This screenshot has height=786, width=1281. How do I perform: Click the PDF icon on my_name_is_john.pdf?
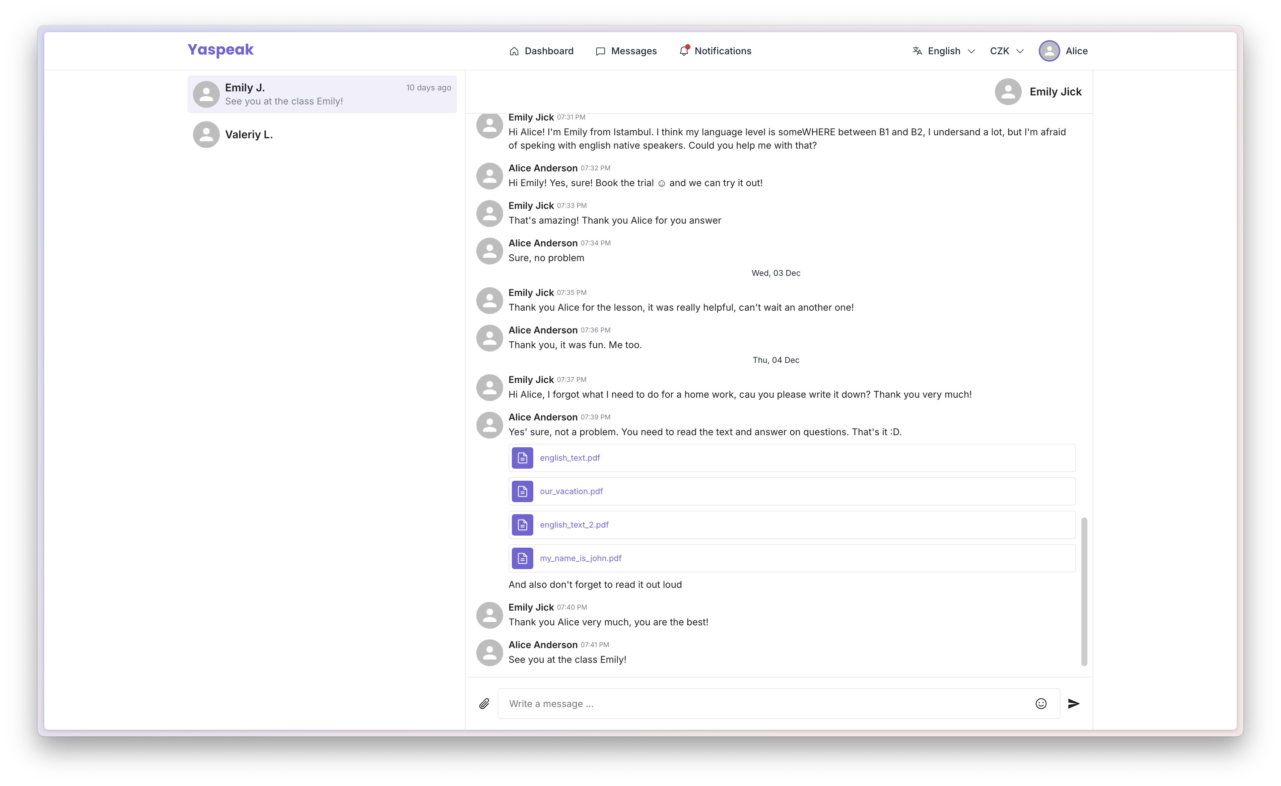(522, 558)
